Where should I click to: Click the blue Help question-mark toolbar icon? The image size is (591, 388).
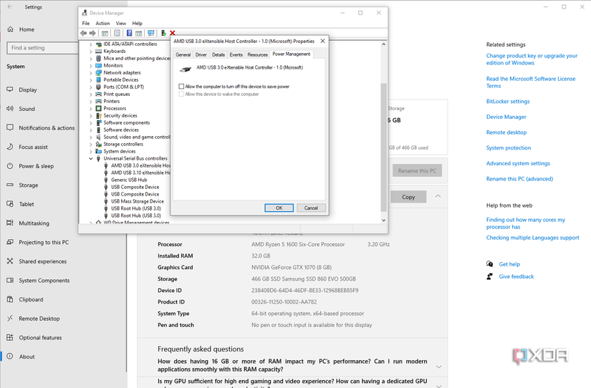(x=129, y=33)
